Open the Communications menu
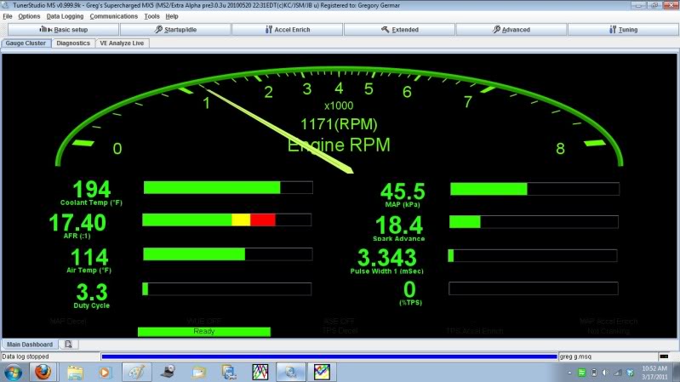The height and width of the screenshot is (382, 680). click(114, 16)
